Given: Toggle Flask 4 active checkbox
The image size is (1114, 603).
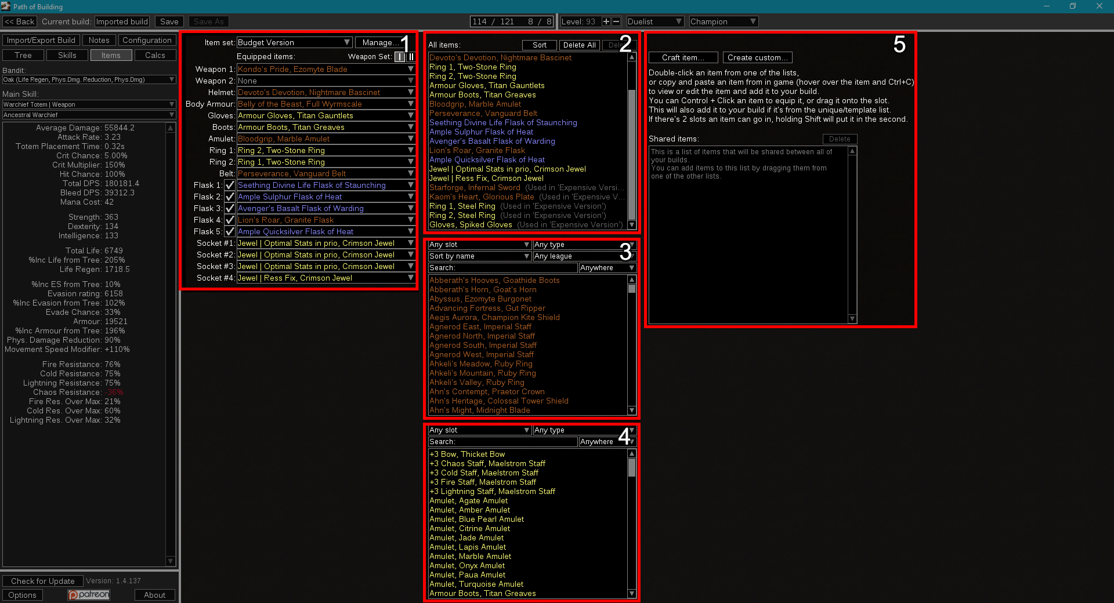Looking at the screenshot, I should pyautogui.click(x=230, y=220).
